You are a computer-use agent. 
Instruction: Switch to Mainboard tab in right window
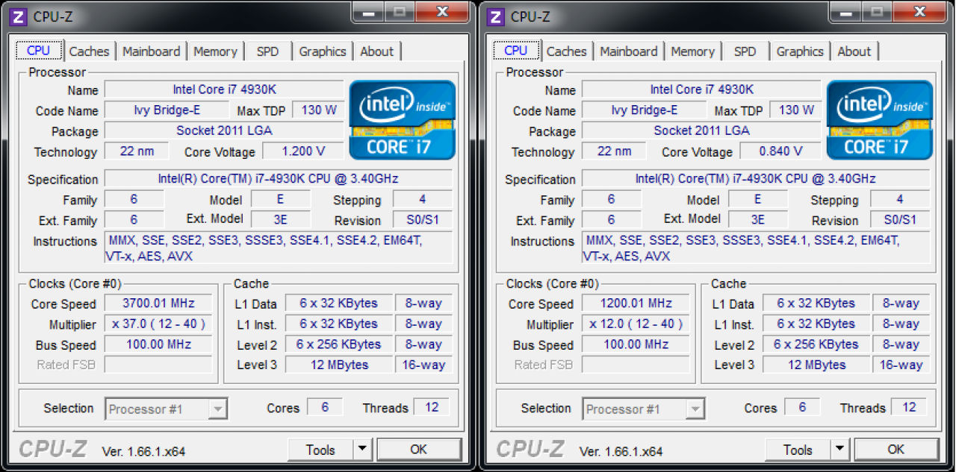pyautogui.click(x=628, y=51)
